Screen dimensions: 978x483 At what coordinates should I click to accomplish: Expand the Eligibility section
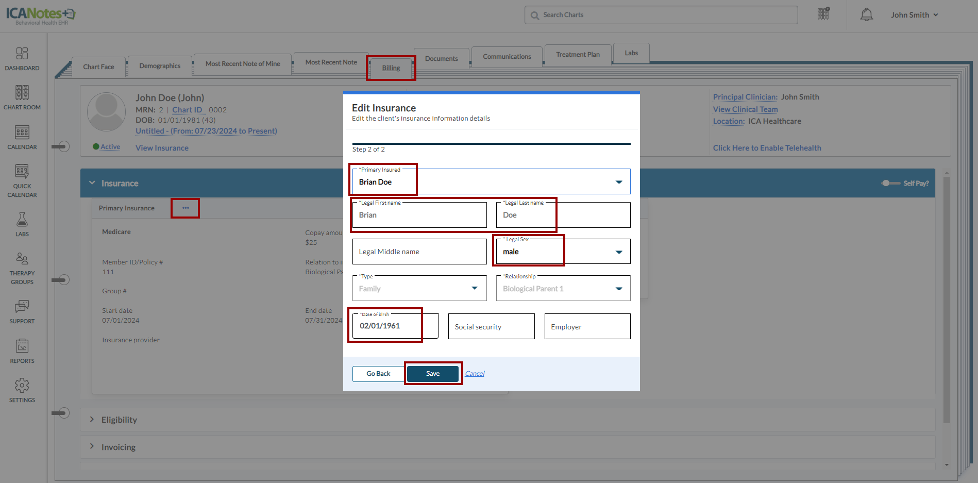pos(92,420)
